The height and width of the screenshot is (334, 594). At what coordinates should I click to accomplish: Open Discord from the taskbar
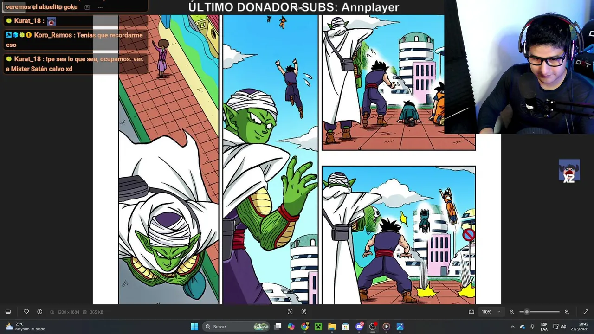[x=359, y=327]
